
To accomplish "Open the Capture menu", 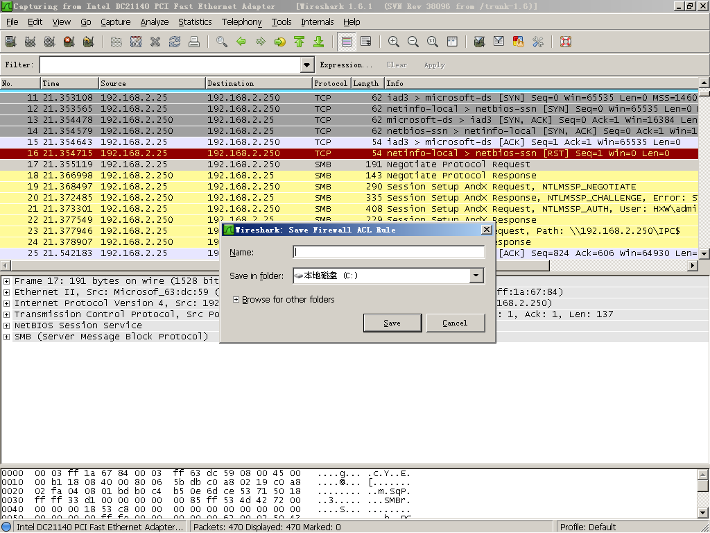I will click(116, 22).
